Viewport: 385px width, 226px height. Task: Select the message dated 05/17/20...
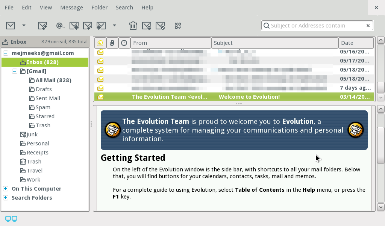click(234, 61)
